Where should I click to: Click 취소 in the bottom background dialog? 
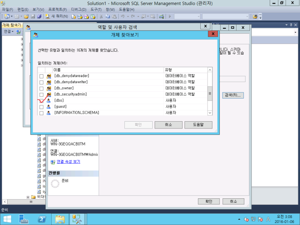(233, 201)
